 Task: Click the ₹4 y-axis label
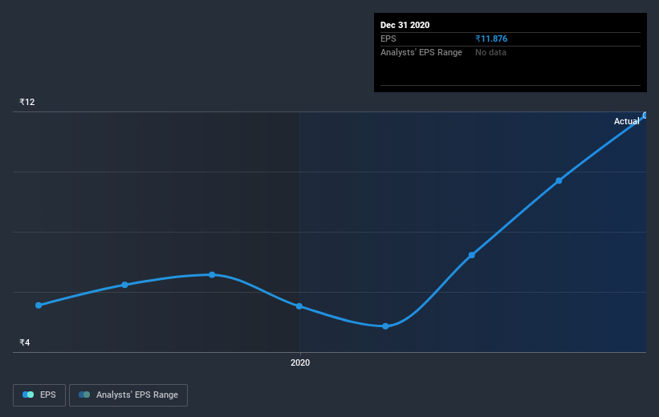pyautogui.click(x=24, y=342)
